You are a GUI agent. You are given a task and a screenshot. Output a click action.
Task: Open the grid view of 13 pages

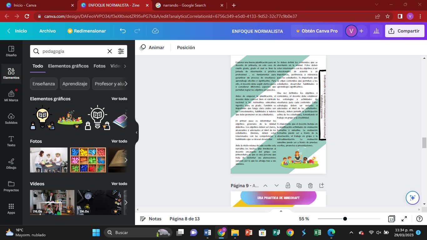pyautogui.click(x=391, y=219)
